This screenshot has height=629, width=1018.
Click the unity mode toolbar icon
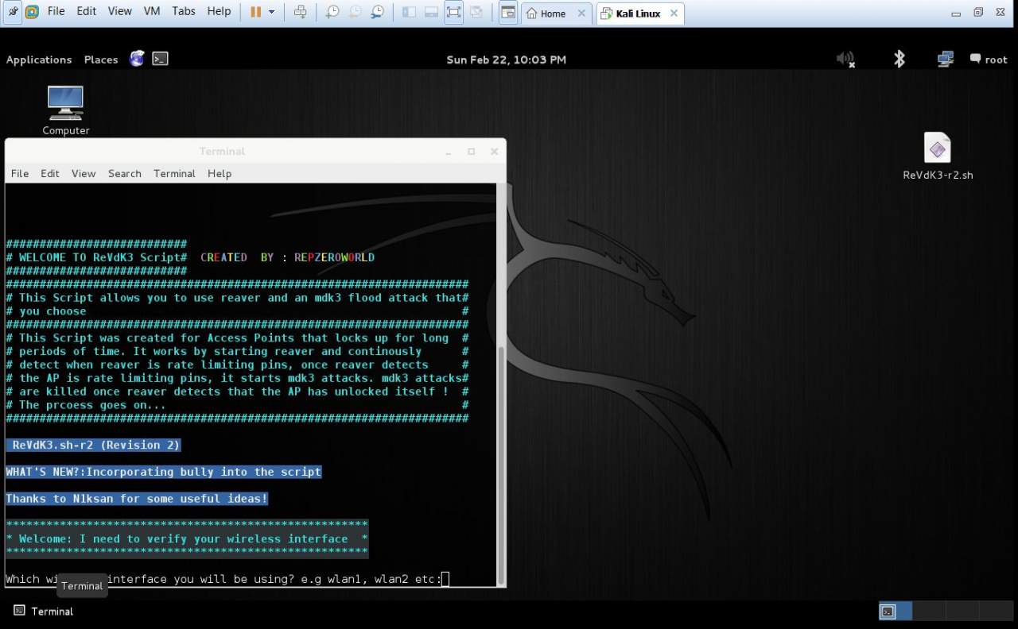click(x=476, y=12)
